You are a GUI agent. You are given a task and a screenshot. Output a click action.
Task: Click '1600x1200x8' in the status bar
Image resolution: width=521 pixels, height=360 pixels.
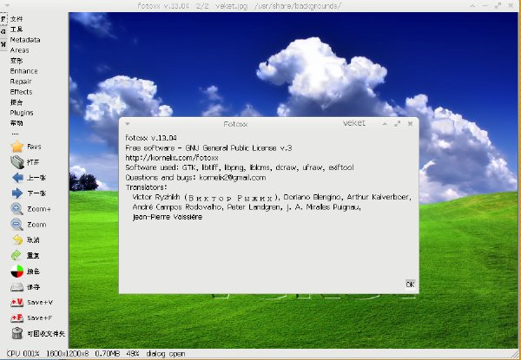[x=68, y=354]
